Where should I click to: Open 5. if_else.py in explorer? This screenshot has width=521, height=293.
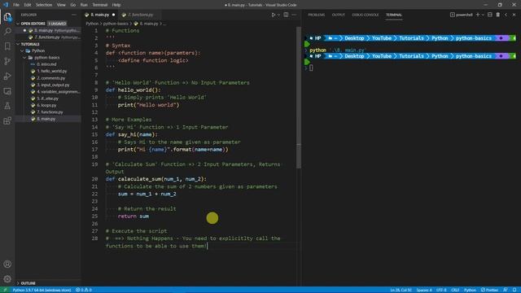(x=47, y=98)
